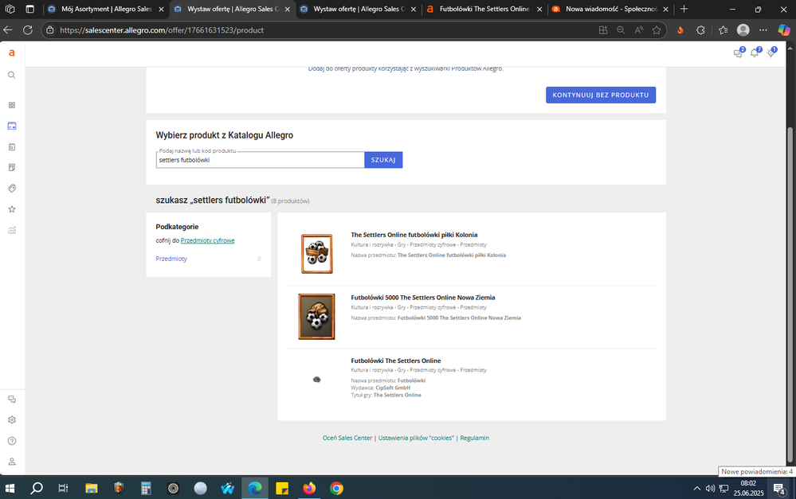This screenshot has height=499, width=796.
Task: Open the statistics chart icon in sidebar
Action: (12, 230)
